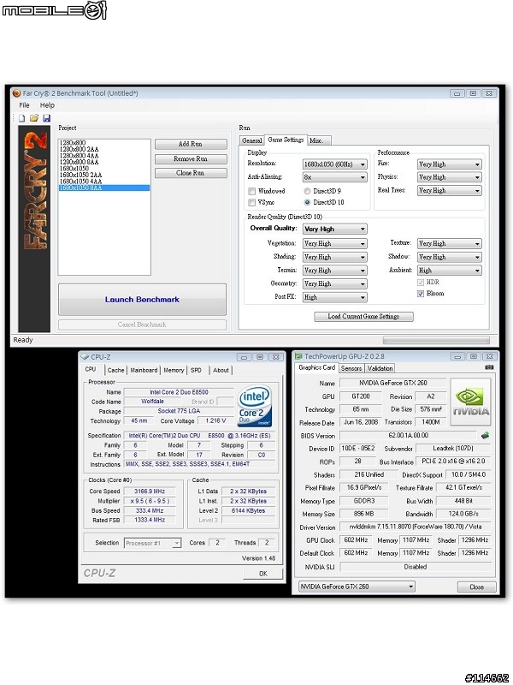Open the CPU-Z Cache tab
This screenshot has width=513, height=685.
pos(116,370)
